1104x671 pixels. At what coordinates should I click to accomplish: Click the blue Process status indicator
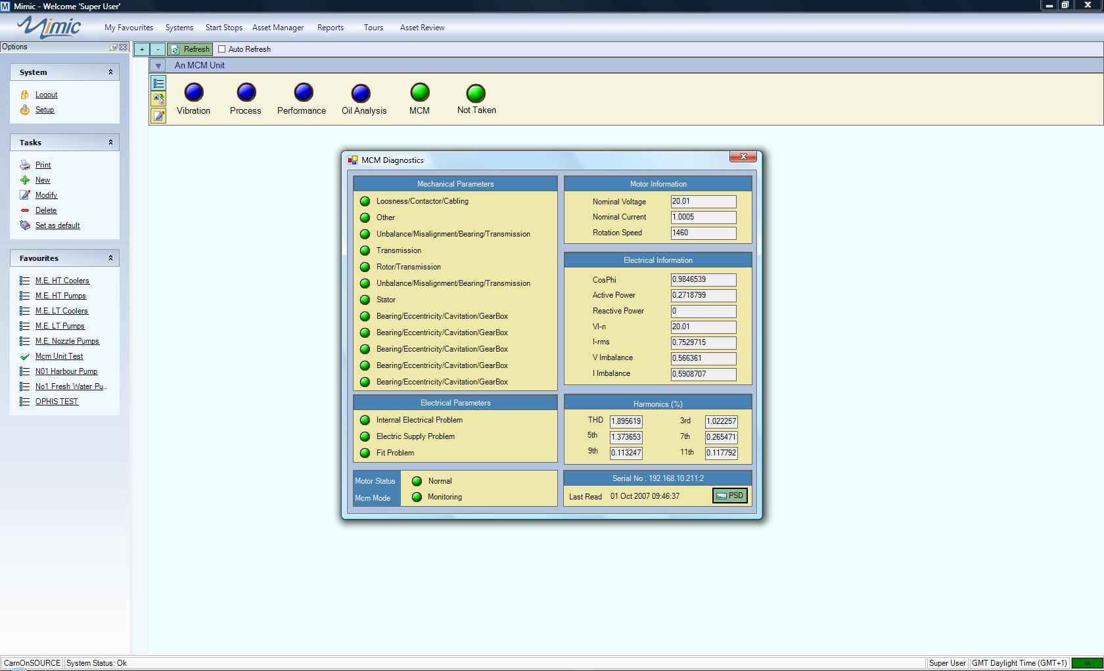point(246,93)
